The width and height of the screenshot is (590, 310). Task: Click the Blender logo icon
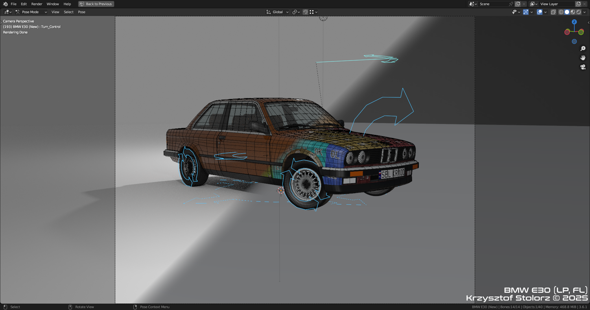5,4
